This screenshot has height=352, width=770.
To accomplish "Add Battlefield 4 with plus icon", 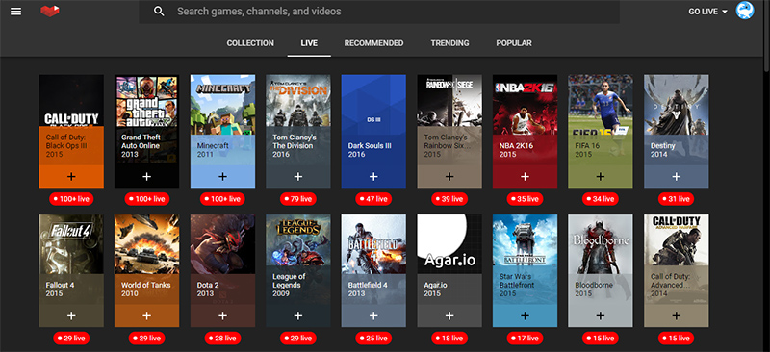I will [x=373, y=315].
